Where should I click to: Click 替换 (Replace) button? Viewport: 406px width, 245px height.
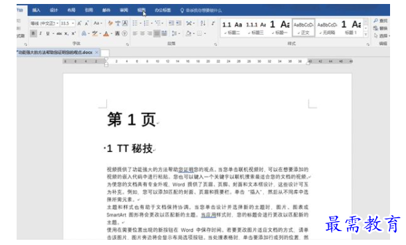point(381,28)
